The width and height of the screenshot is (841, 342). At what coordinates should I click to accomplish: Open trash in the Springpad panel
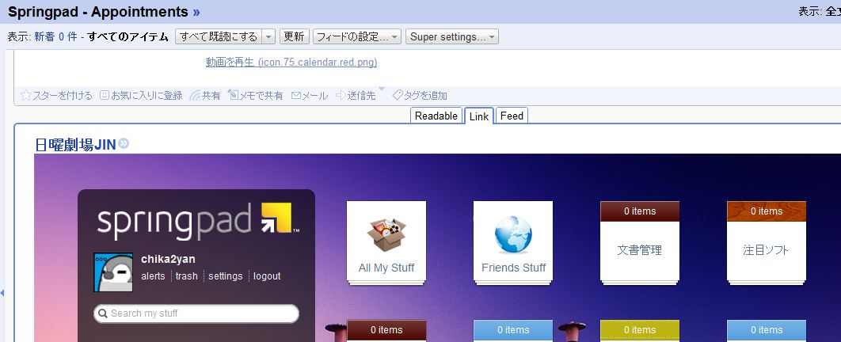tap(187, 276)
